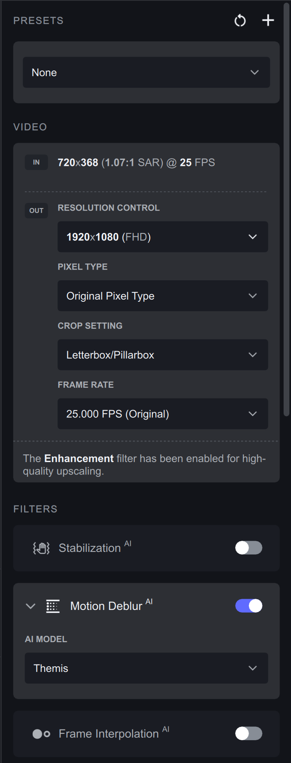Turn on Frame Interpolation toggle
Viewport: 291px width, 763px height.
point(249,733)
